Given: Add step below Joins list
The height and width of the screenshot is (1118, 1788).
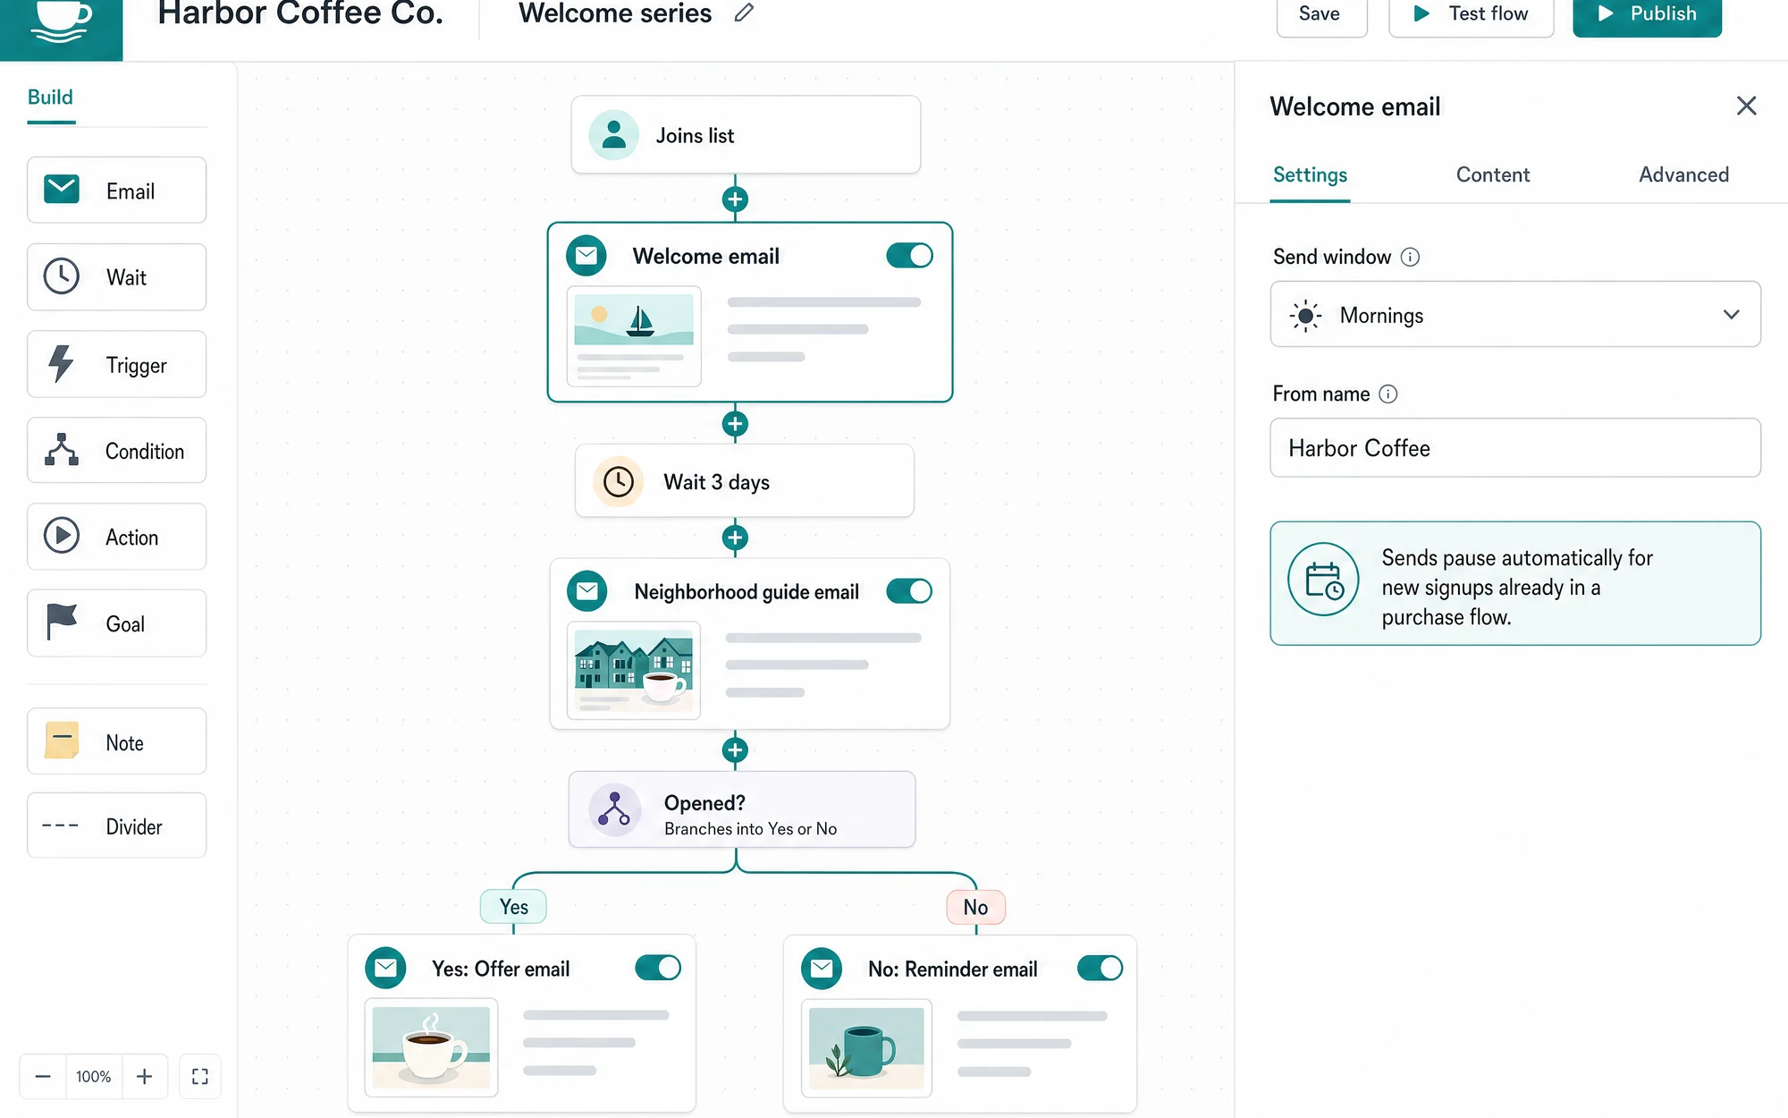Looking at the screenshot, I should click(735, 199).
